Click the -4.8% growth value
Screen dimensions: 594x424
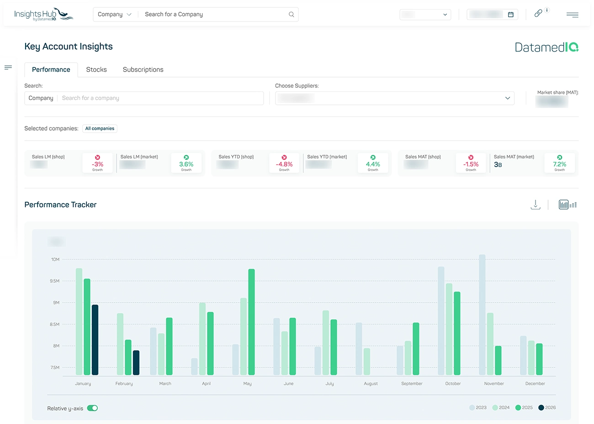click(284, 164)
